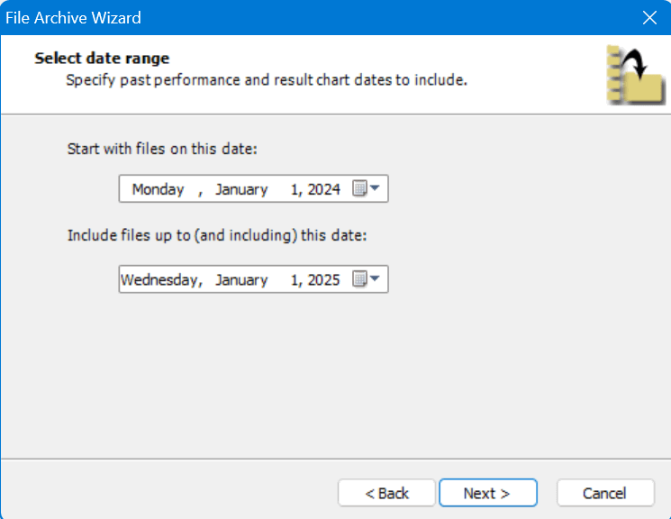This screenshot has width=671, height=519.
Task: Open the start date calendar dropdown
Action: 366,189
